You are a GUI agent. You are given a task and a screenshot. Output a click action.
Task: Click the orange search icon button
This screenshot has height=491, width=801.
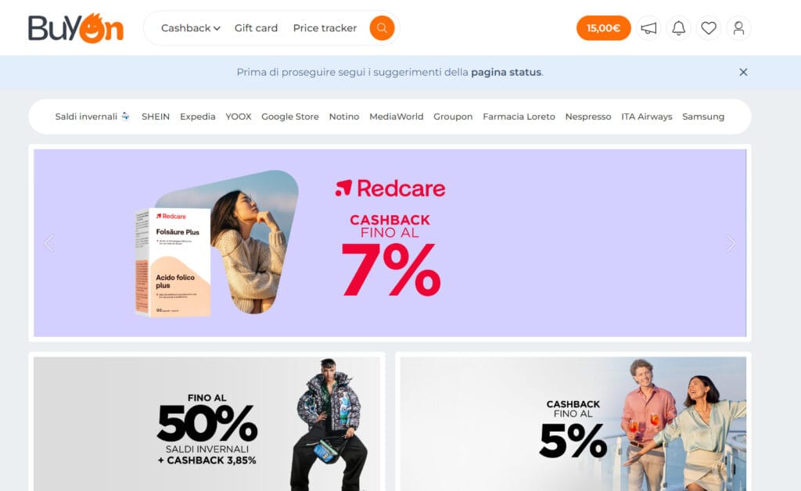click(382, 28)
